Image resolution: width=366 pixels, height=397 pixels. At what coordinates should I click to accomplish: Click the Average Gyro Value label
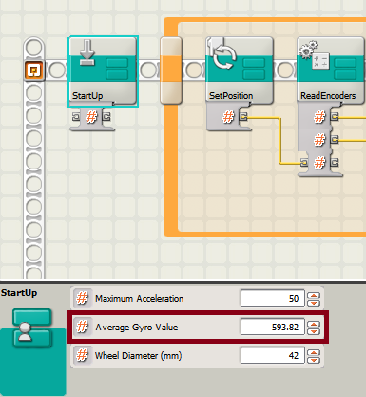point(137,328)
